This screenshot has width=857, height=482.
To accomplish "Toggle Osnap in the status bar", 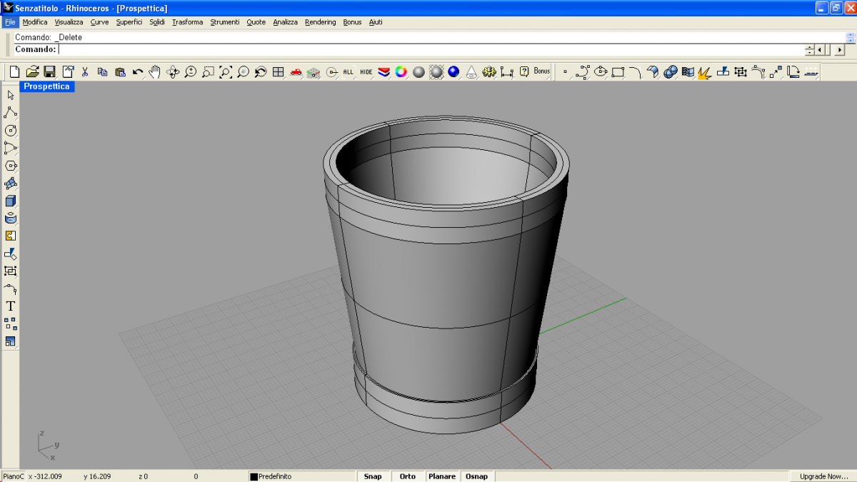I will [x=477, y=476].
